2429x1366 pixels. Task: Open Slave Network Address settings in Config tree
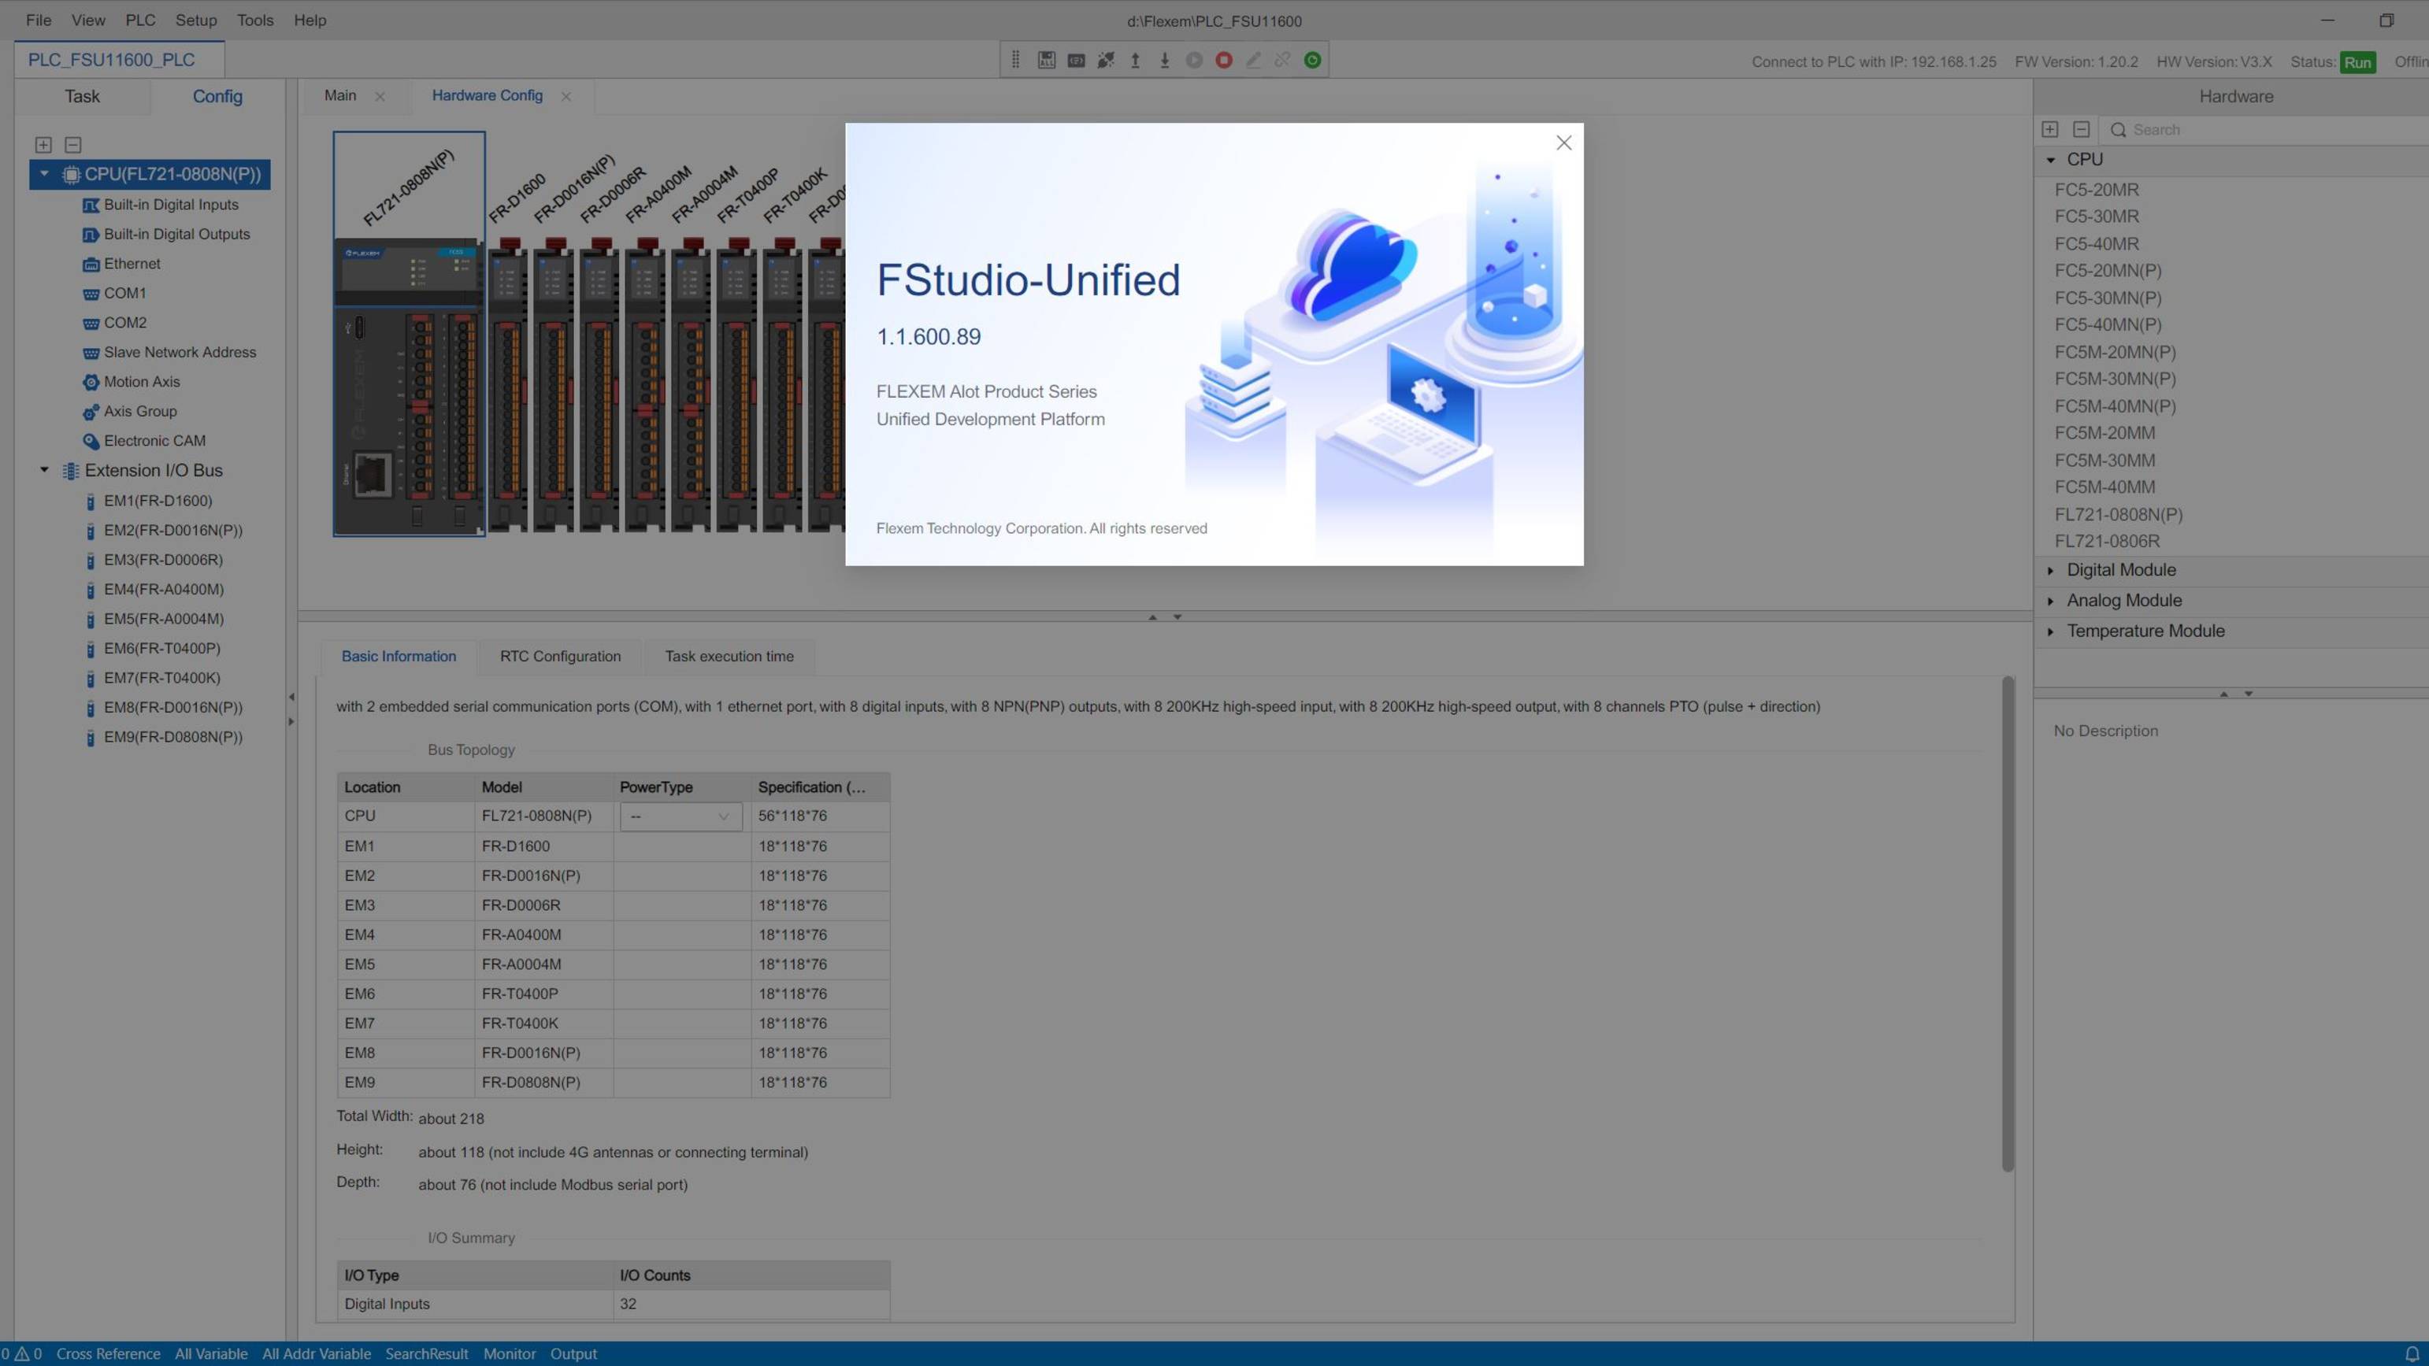(x=179, y=352)
